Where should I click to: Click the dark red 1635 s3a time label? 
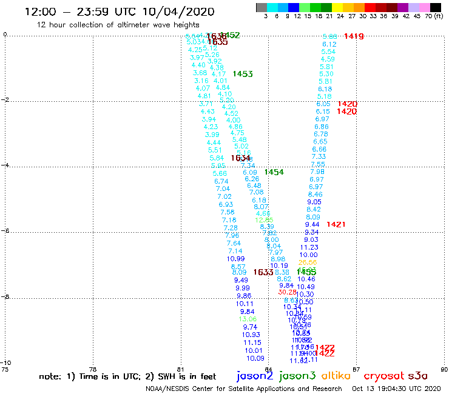click(218, 42)
